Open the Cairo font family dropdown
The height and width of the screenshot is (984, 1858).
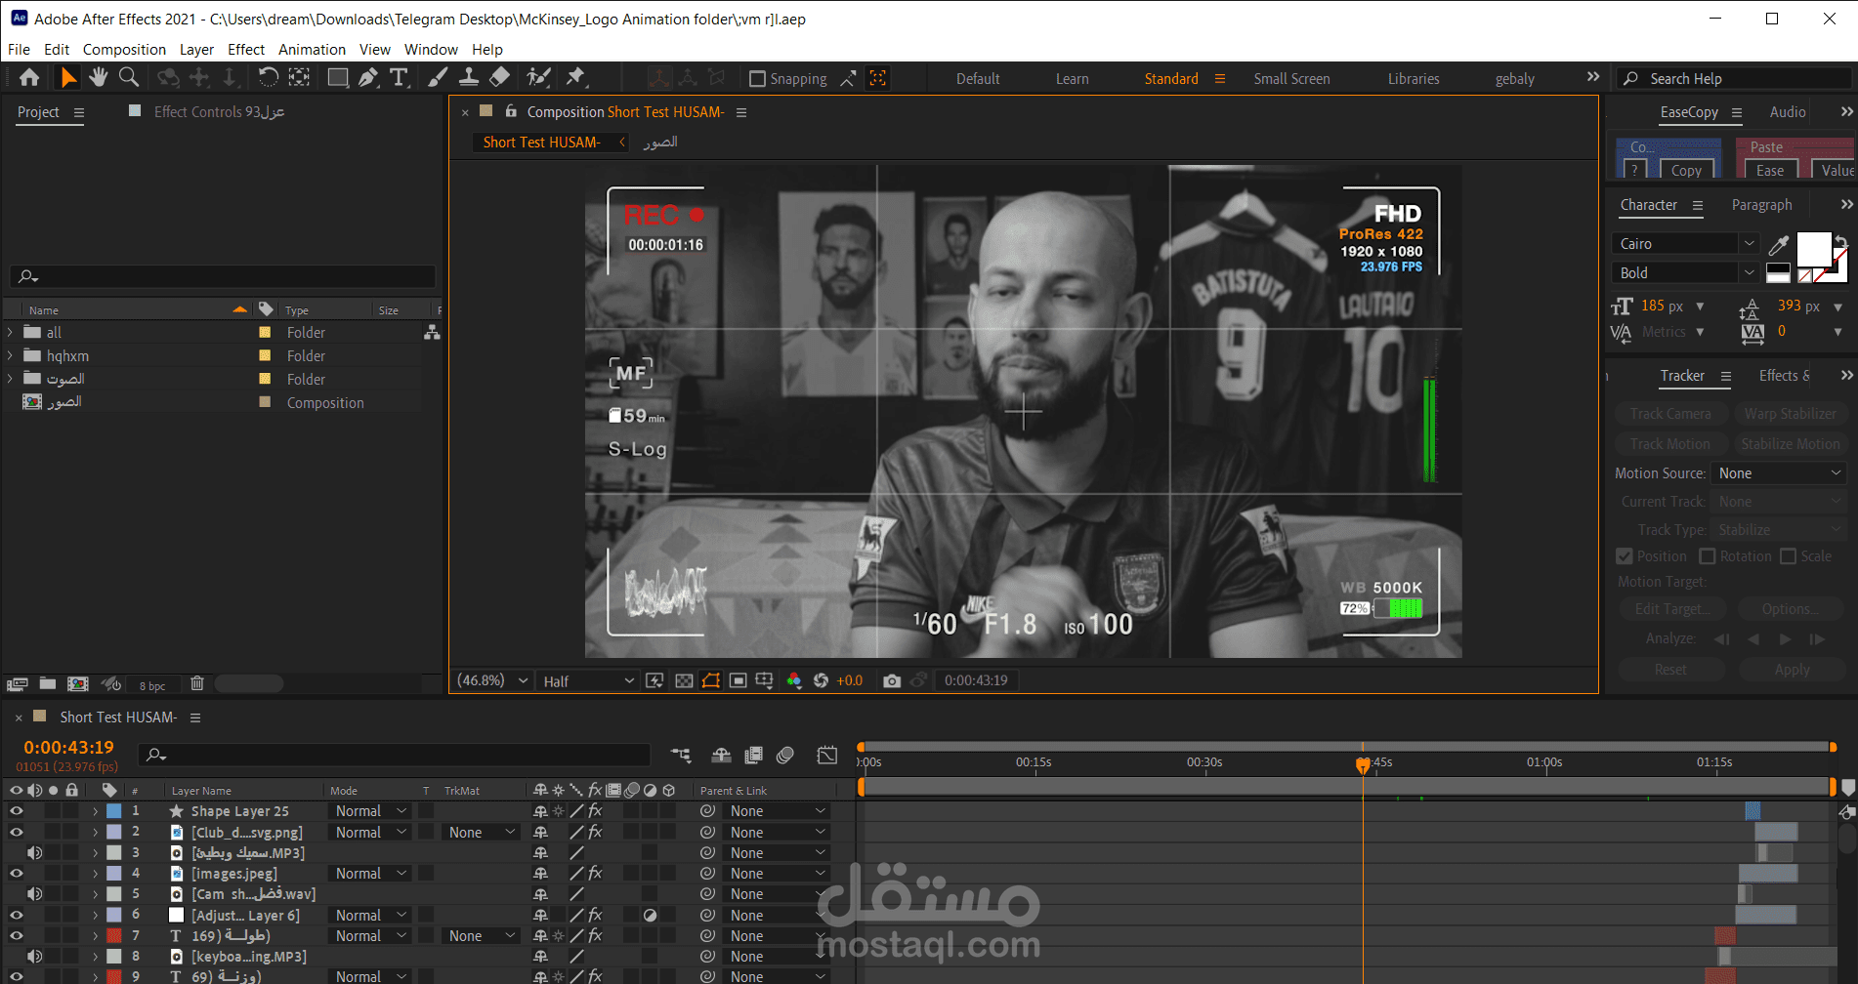pyautogui.click(x=1685, y=244)
